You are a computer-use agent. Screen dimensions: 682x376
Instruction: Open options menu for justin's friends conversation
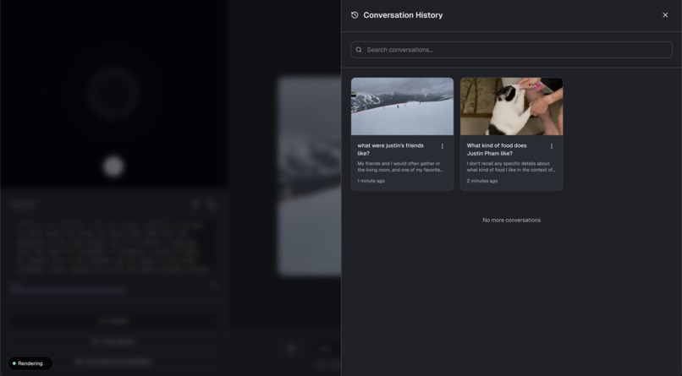443,146
